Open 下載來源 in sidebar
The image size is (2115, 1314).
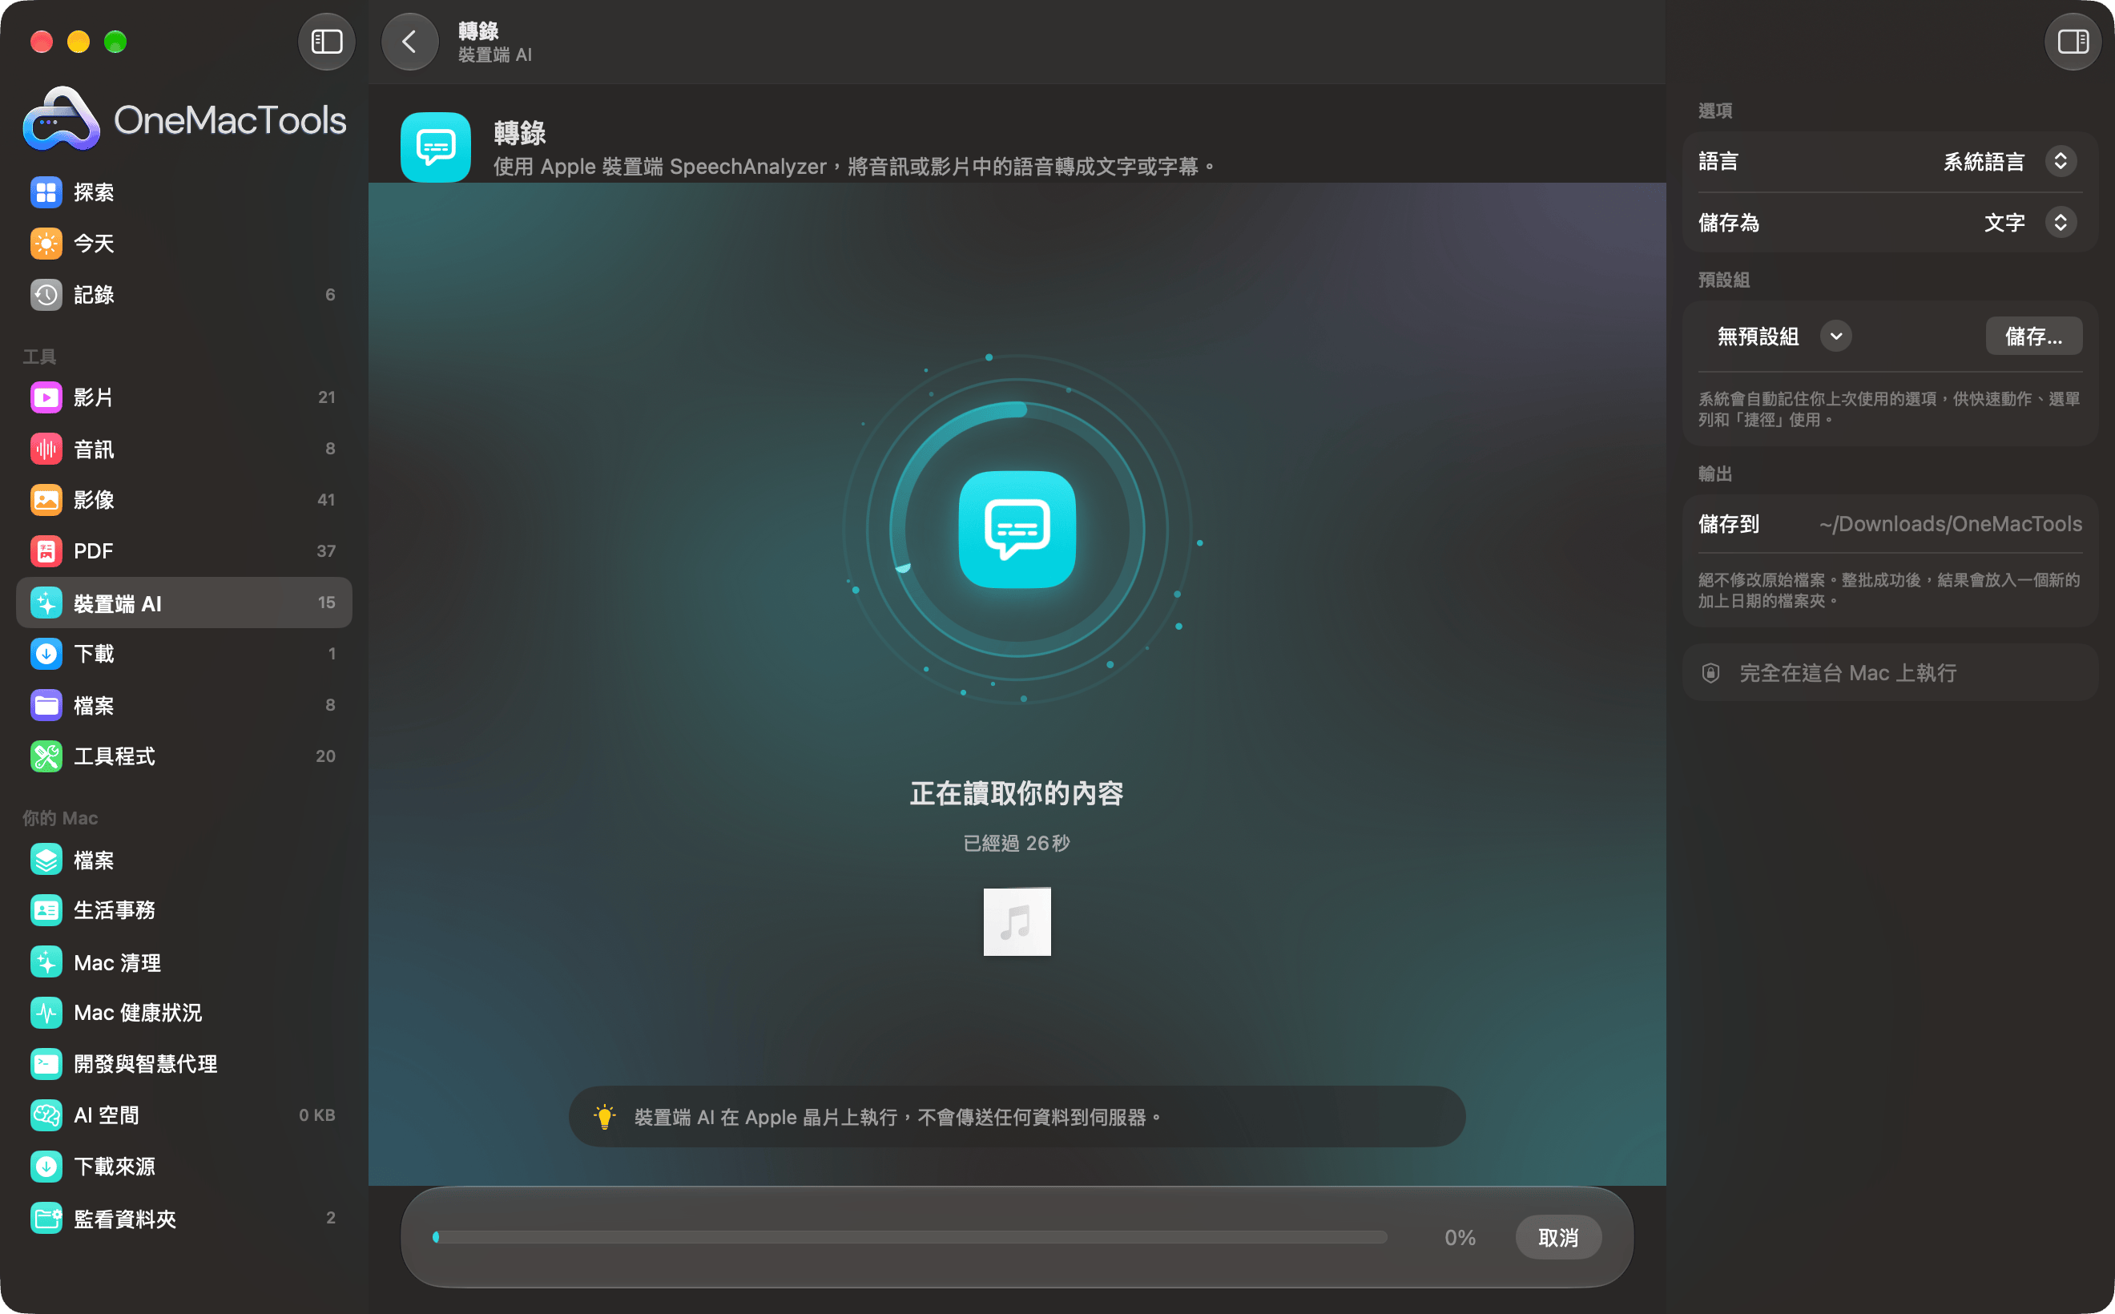(183, 1167)
